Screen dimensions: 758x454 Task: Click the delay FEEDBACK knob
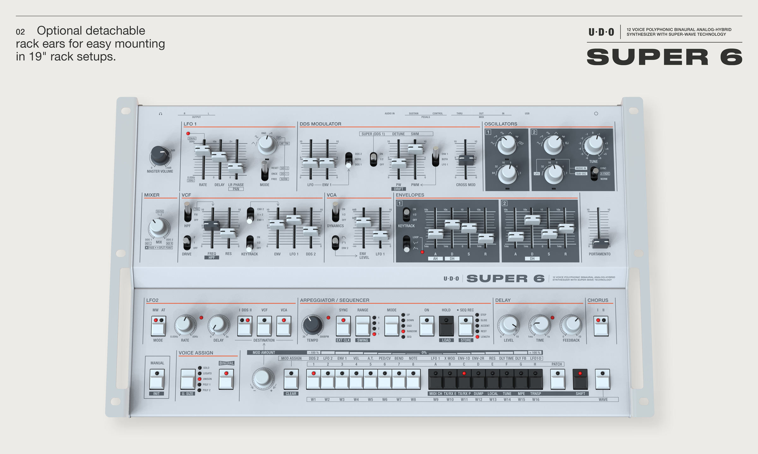572,325
